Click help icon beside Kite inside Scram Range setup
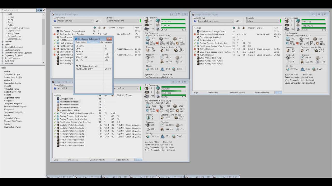 (195, 21)
